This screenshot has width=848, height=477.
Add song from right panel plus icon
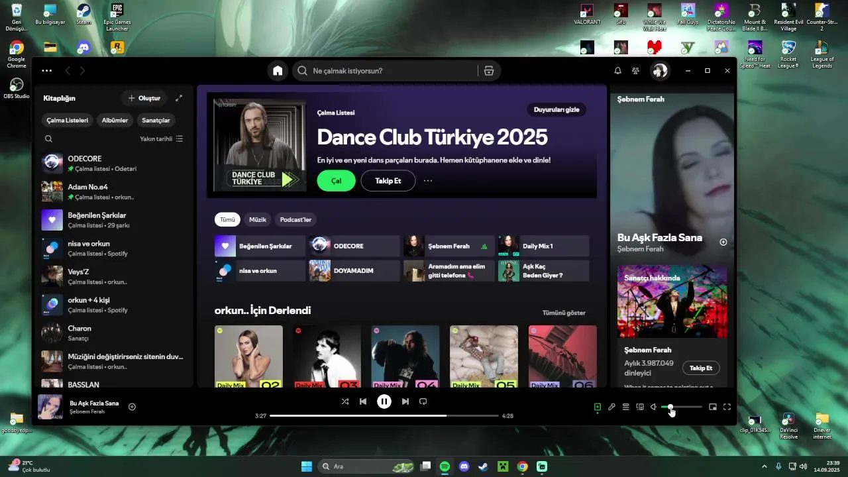(x=723, y=242)
